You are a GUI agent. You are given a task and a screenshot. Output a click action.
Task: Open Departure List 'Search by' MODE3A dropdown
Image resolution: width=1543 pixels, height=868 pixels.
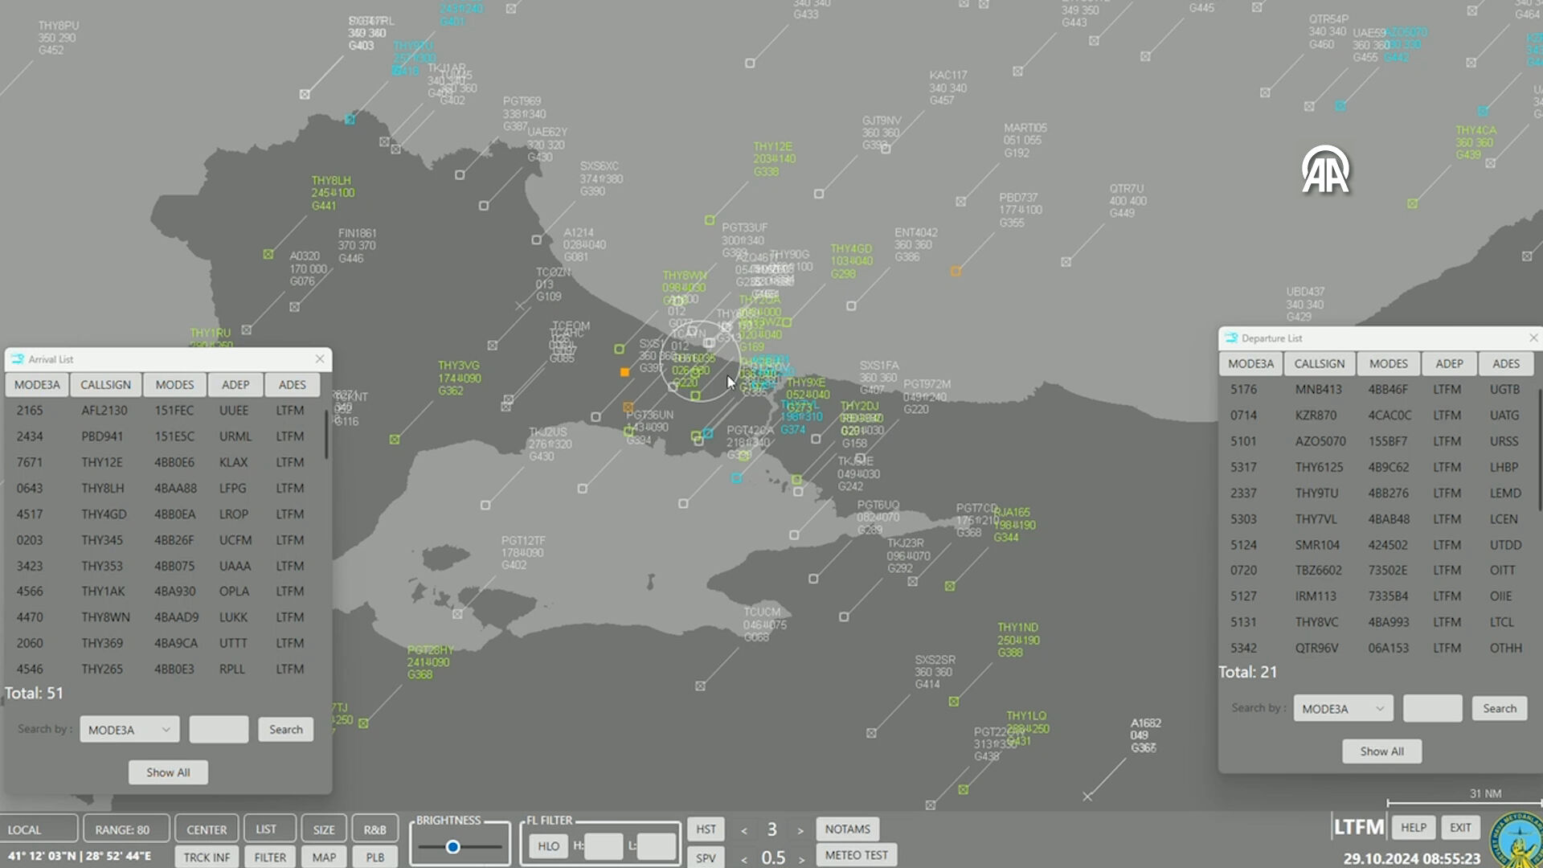(x=1343, y=709)
